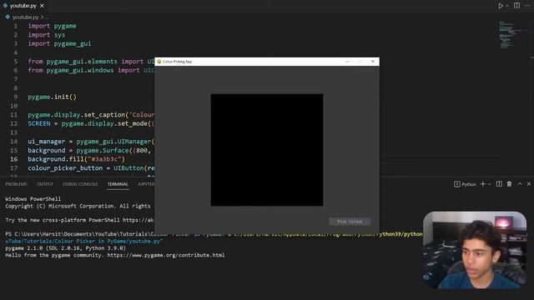Add a new terminal with plus icon
This screenshot has height=300, width=534.
click(482, 184)
